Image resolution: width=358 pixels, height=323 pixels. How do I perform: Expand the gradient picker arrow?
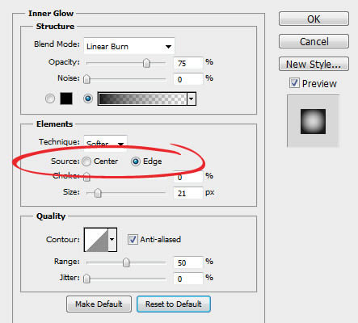click(192, 99)
